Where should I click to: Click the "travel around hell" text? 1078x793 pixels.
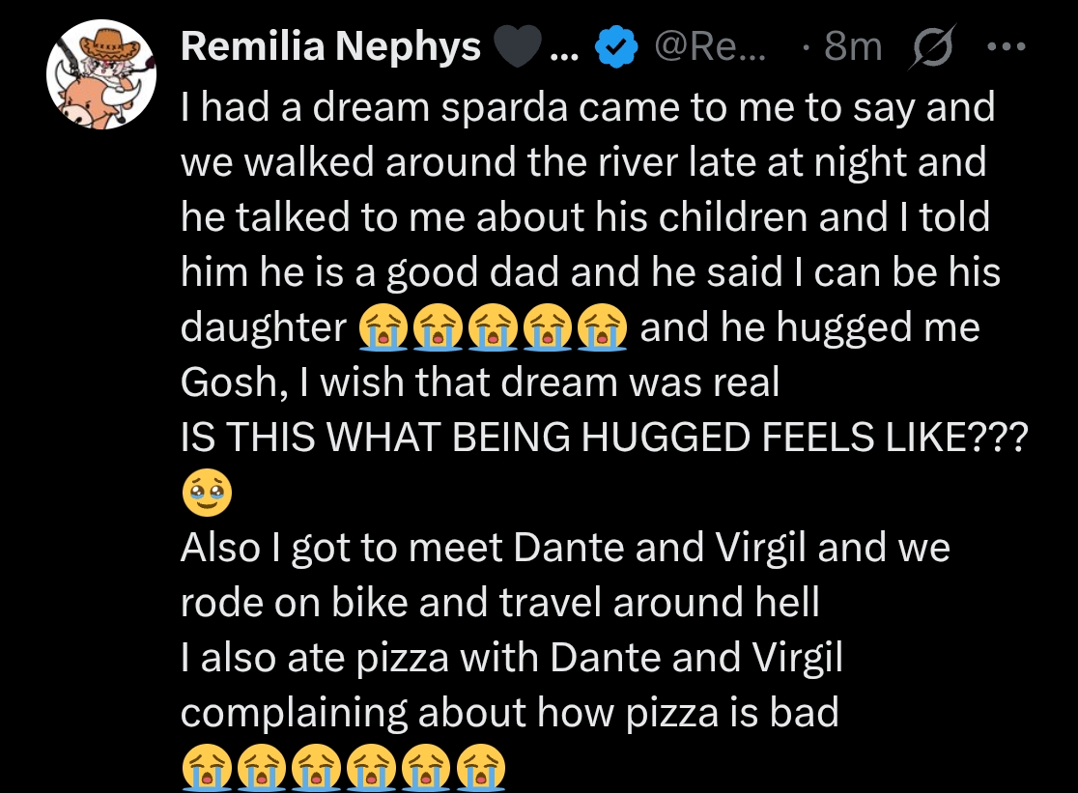click(x=659, y=603)
